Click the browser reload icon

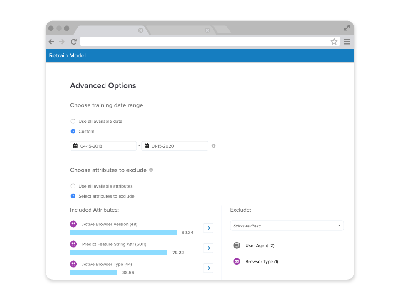[x=74, y=42]
